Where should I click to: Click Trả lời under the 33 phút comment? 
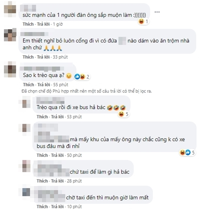(x=43, y=57)
